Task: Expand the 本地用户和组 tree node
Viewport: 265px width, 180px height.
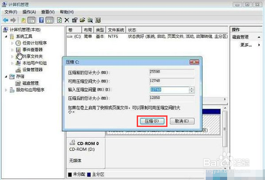Action: [x=12, y=63]
